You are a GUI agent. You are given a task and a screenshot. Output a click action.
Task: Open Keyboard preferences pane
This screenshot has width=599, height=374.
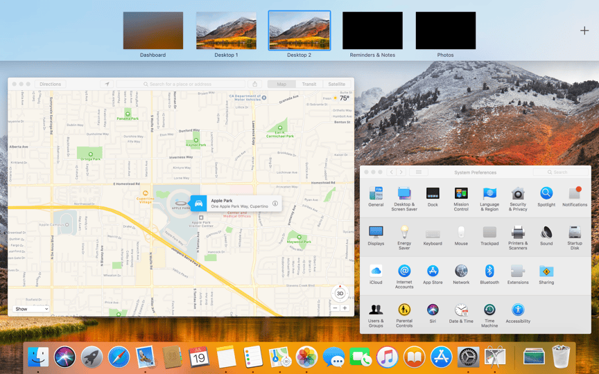(x=433, y=235)
